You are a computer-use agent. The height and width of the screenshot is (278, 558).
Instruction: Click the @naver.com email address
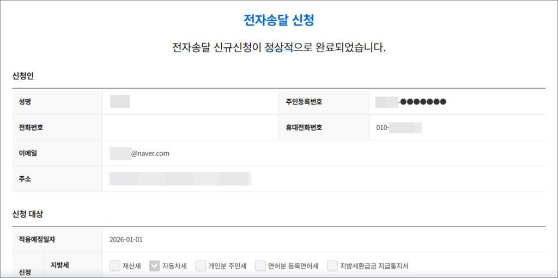click(150, 153)
